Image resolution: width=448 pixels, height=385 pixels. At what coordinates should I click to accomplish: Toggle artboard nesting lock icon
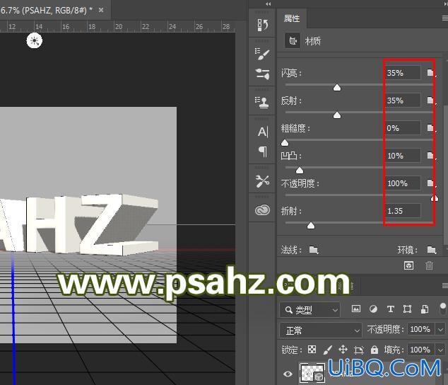[x=358, y=350]
